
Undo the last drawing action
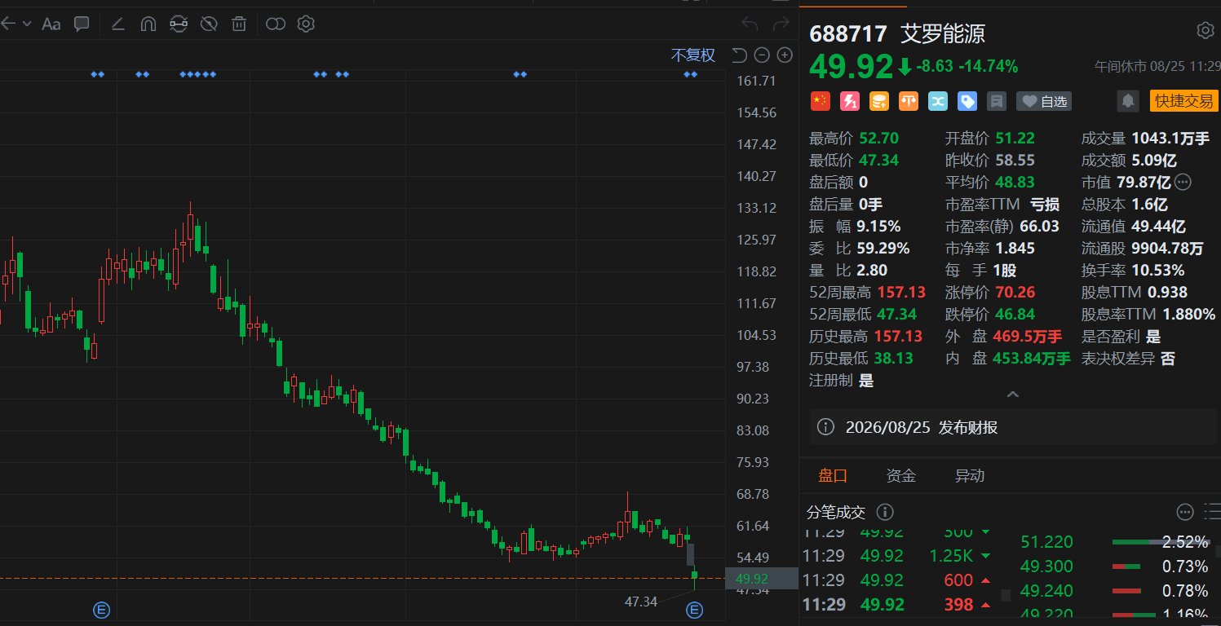click(x=750, y=24)
